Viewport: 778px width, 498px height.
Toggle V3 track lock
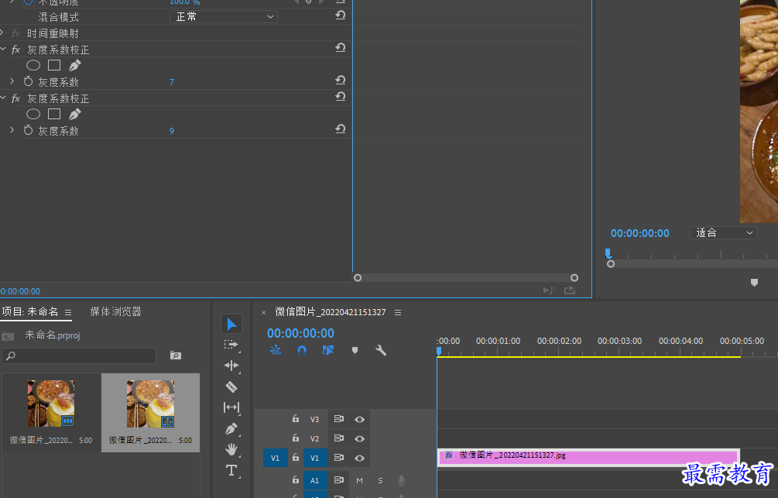click(296, 418)
